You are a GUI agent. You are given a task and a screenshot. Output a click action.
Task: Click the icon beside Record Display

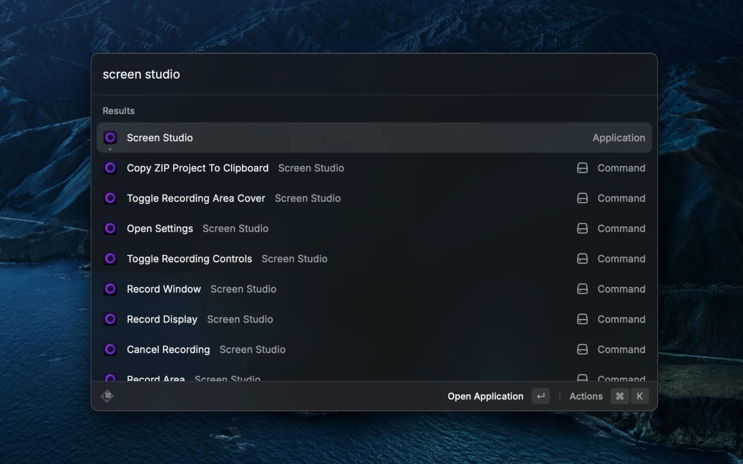pos(110,319)
